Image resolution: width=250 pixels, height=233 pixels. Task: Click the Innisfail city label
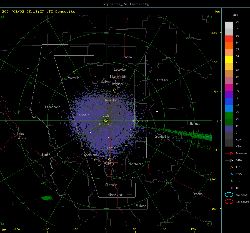(x=112, y=100)
